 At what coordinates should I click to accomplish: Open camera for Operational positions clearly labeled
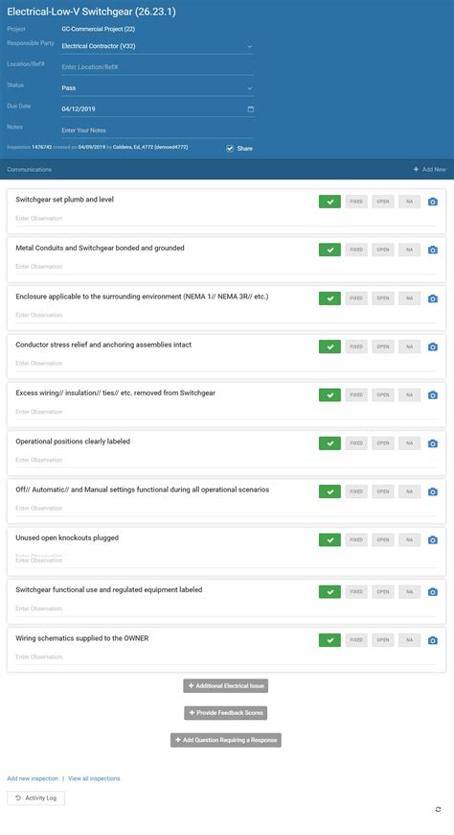(x=433, y=443)
